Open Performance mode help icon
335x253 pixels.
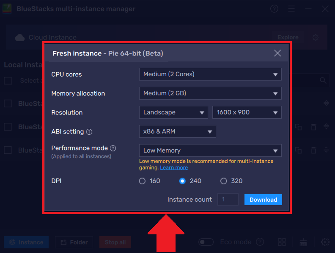click(113, 148)
